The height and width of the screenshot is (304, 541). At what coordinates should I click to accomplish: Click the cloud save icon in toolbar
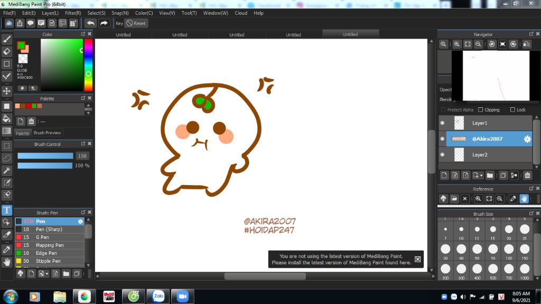(x=9, y=23)
